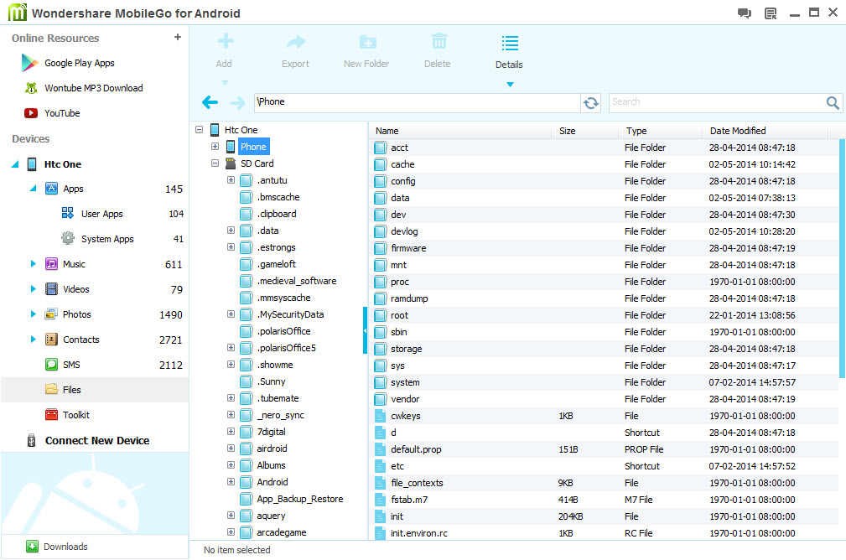Open the feedback chat bubble icon

pyautogui.click(x=745, y=13)
